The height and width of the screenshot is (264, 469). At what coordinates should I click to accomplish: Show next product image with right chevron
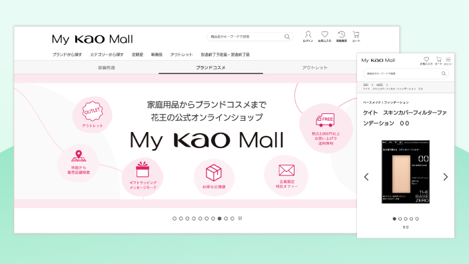(x=446, y=177)
